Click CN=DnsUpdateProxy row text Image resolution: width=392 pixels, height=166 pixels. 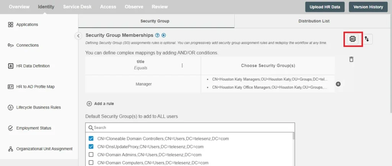tap(150, 146)
